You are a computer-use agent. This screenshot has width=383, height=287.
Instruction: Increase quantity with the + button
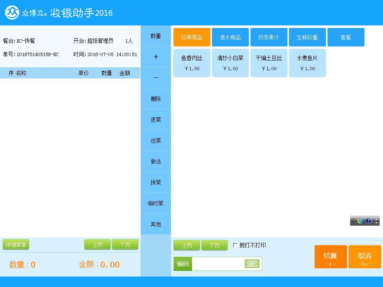point(156,57)
